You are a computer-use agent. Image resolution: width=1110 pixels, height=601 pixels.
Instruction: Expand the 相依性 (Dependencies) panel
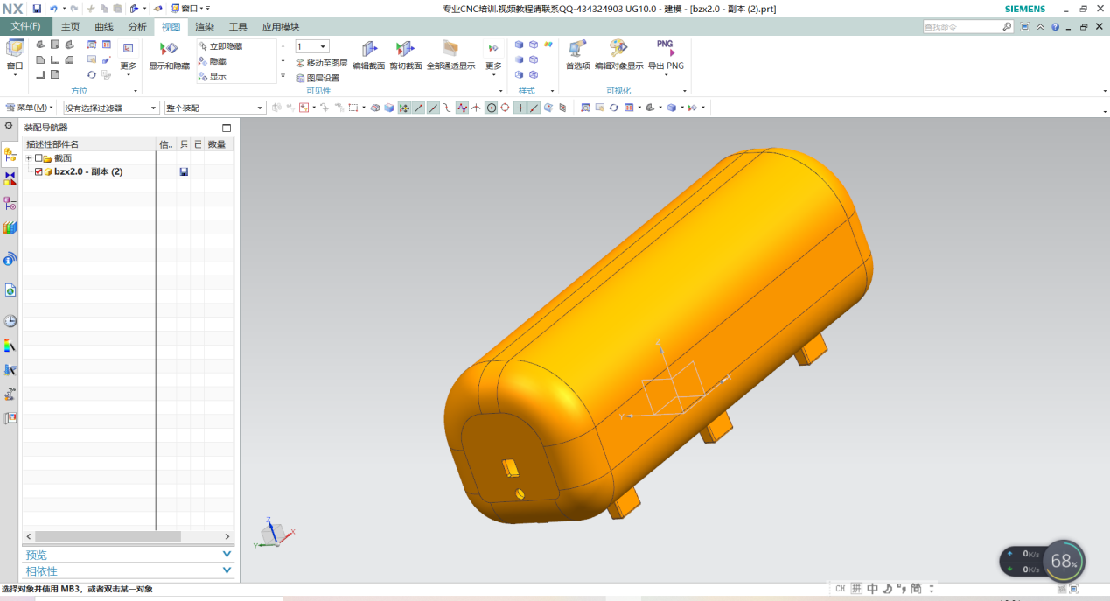coord(127,570)
